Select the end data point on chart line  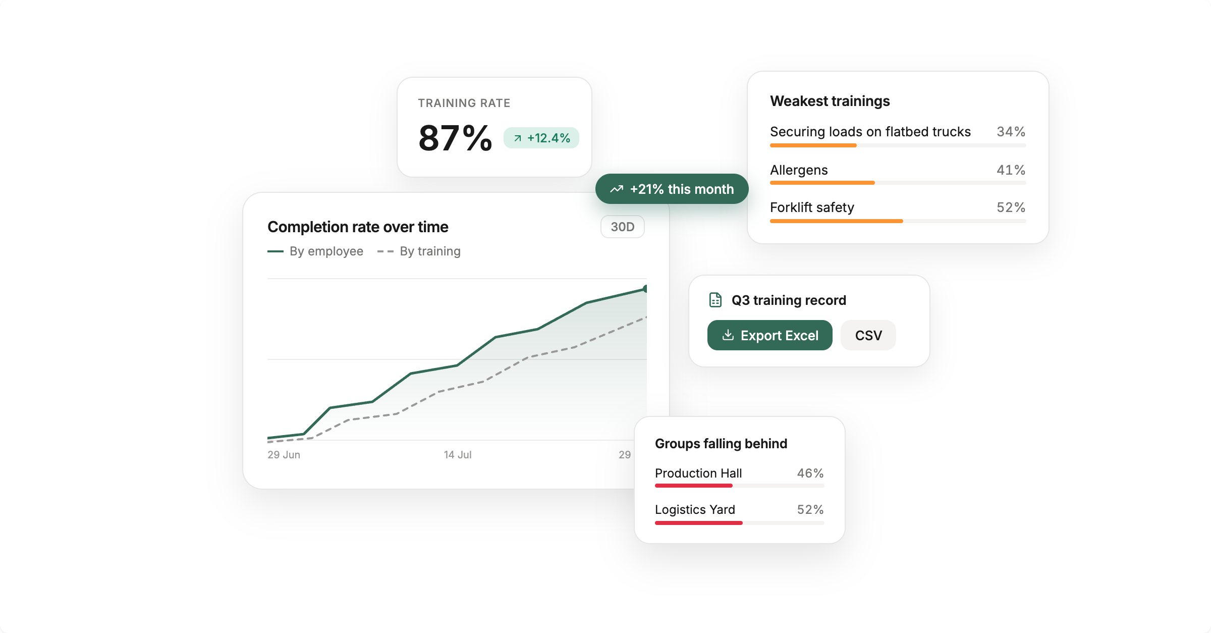point(645,289)
